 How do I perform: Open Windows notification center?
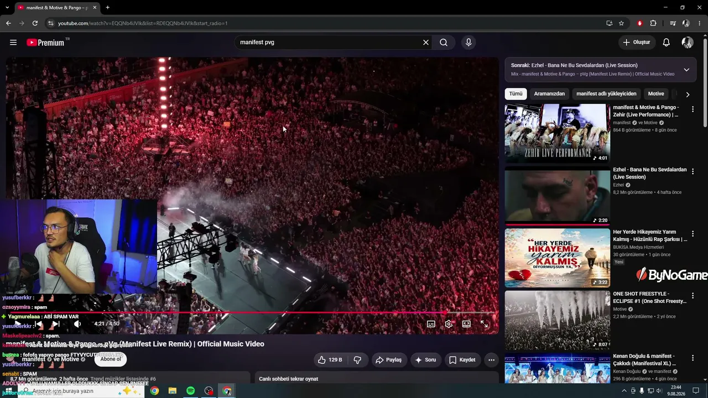(696, 391)
